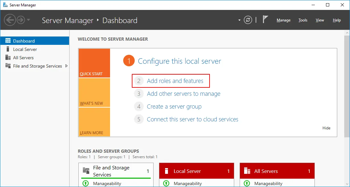Open the Manage menu

coord(283,20)
